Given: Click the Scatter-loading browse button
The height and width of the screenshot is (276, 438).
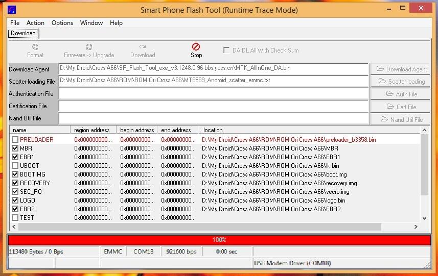Looking at the screenshot, I should click(x=400, y=81).
